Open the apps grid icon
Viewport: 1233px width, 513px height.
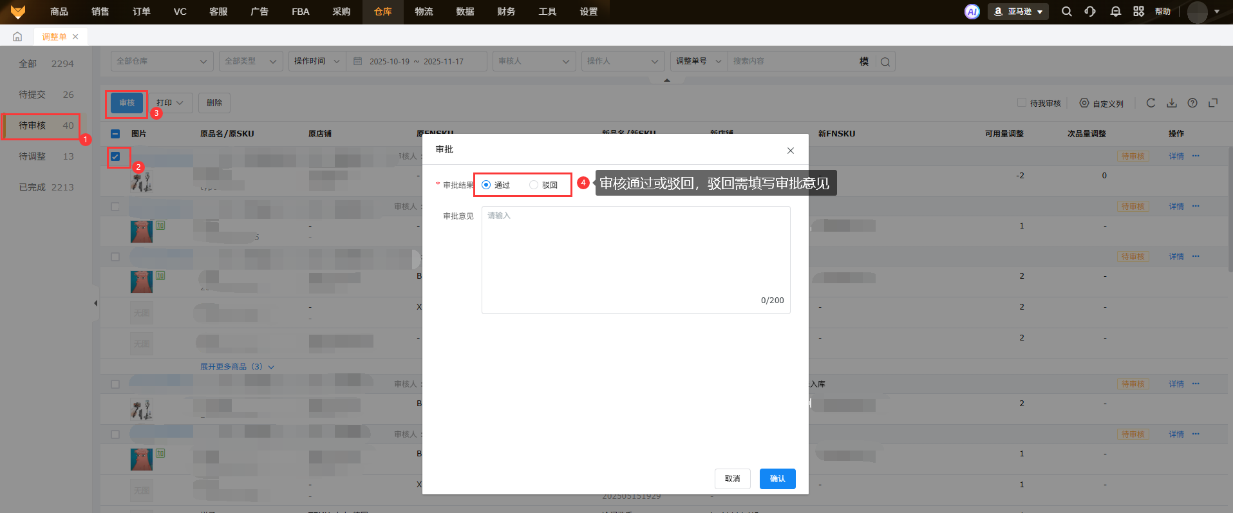tap(1138, 12)
